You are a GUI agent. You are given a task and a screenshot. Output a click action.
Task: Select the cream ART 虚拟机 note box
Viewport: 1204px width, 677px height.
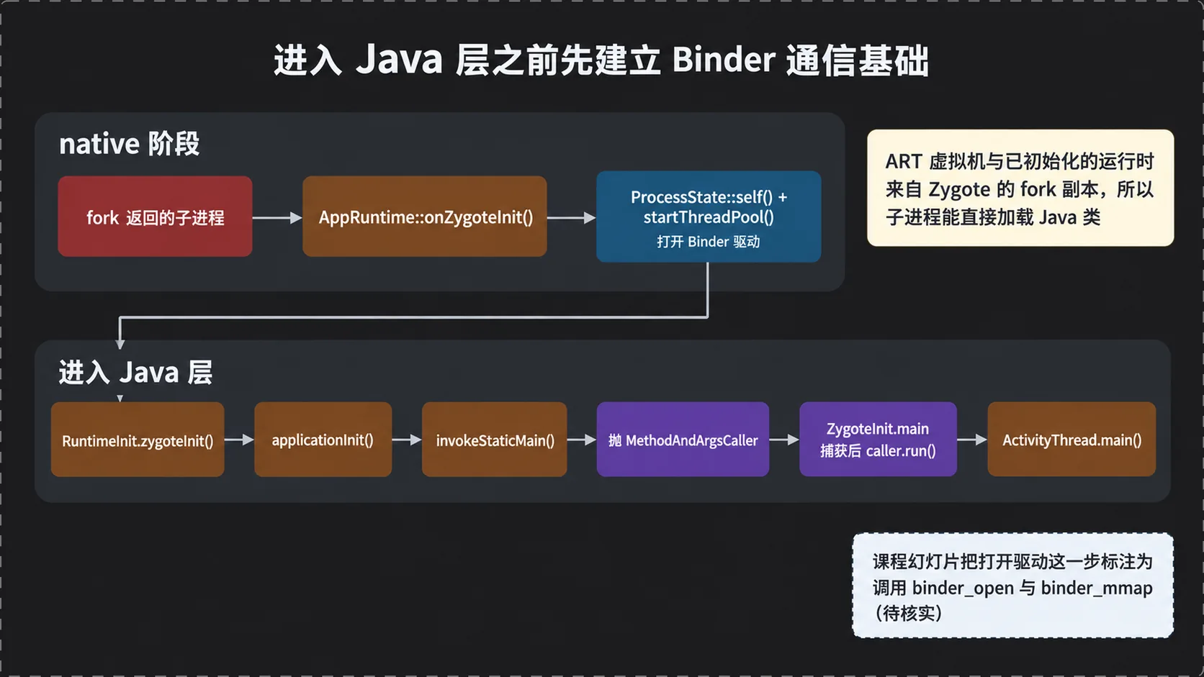[x=1020, y=188]
